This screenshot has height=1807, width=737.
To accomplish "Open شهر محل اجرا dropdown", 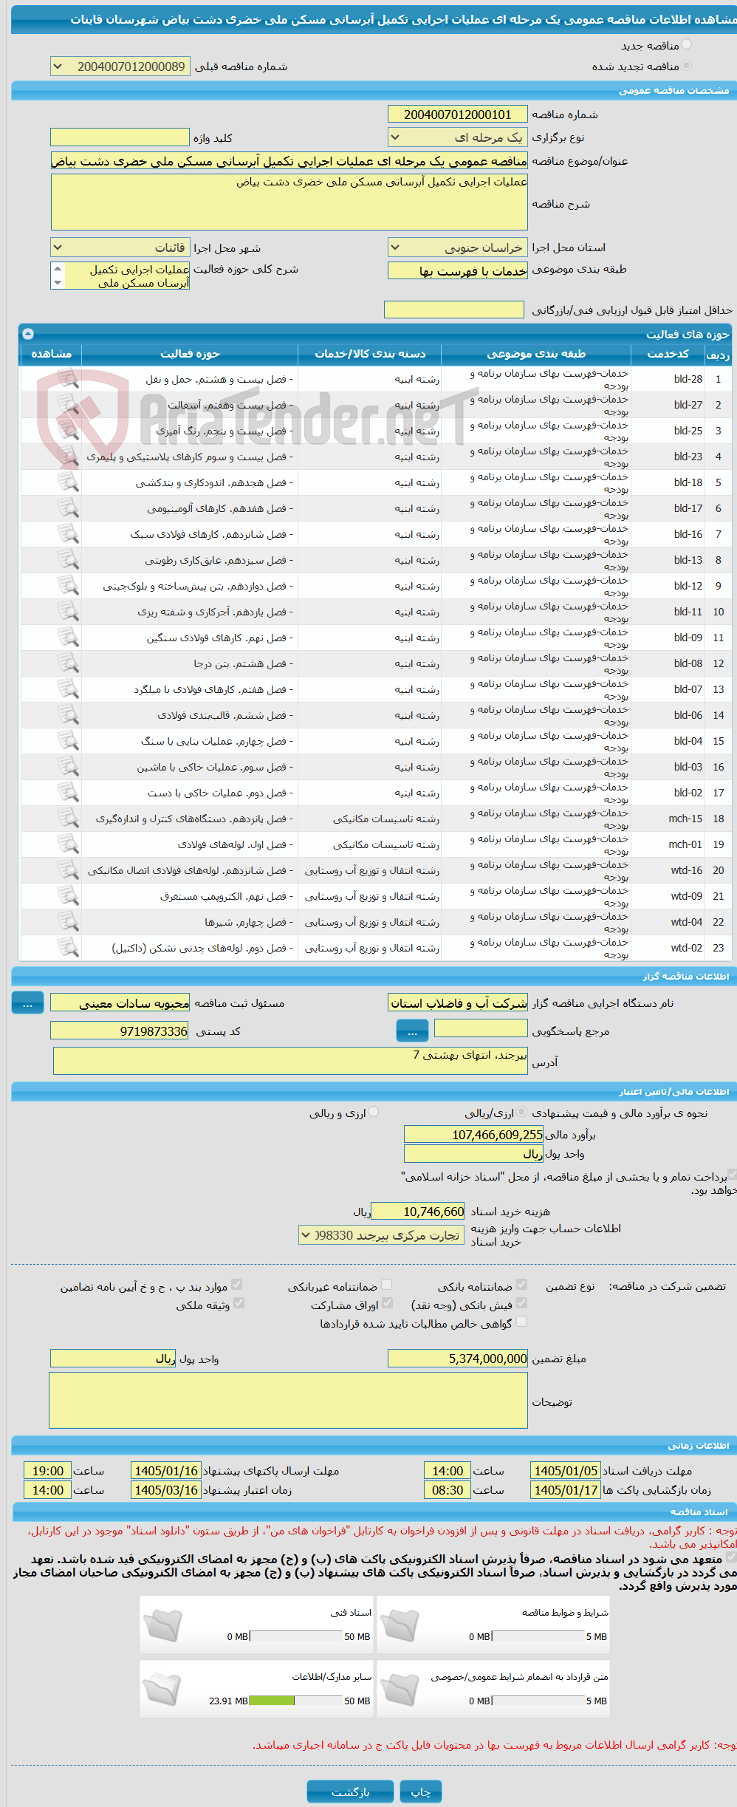I will [120, 247].
